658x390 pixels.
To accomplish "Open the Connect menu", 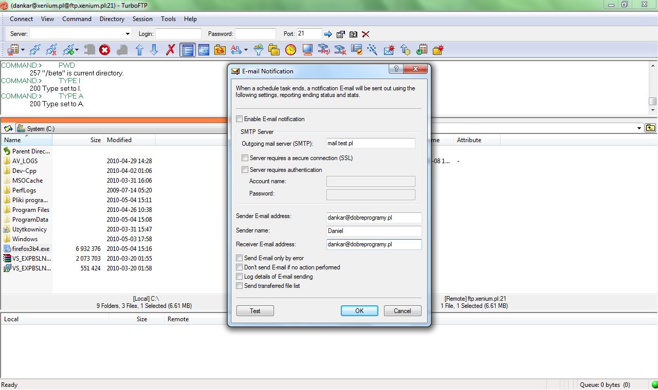I will click(x=22, y=19).
